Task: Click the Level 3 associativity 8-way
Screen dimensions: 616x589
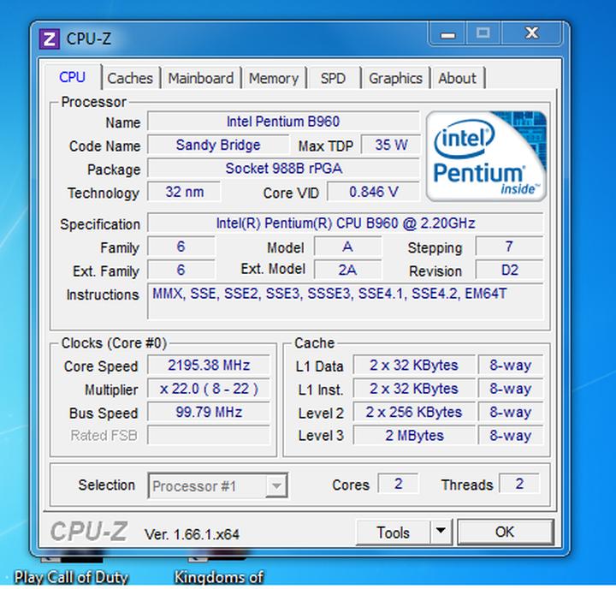Action: click(511, 436)
